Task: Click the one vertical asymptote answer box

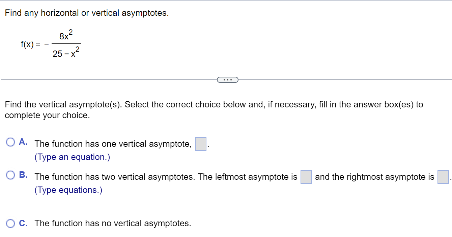Action: [201, 144]
